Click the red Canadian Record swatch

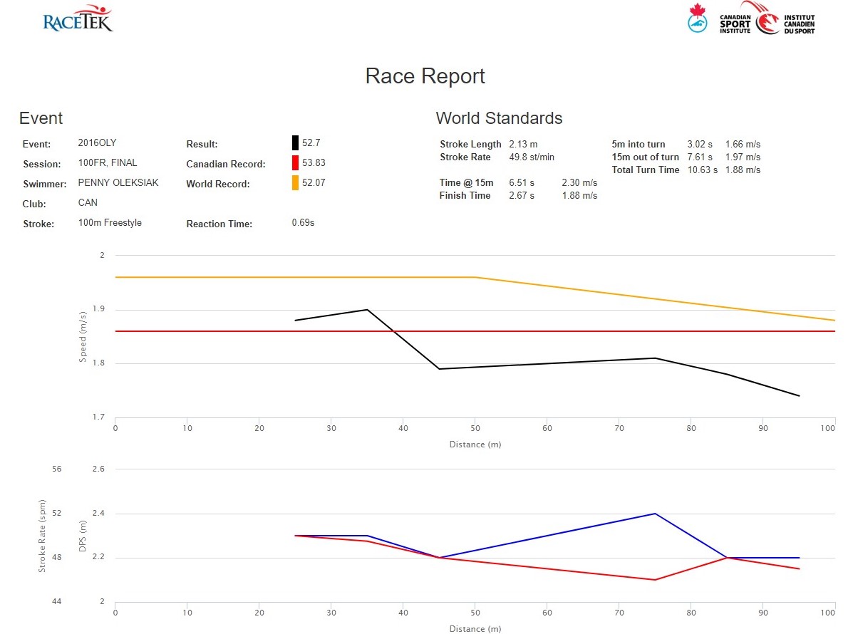[295, 162]
